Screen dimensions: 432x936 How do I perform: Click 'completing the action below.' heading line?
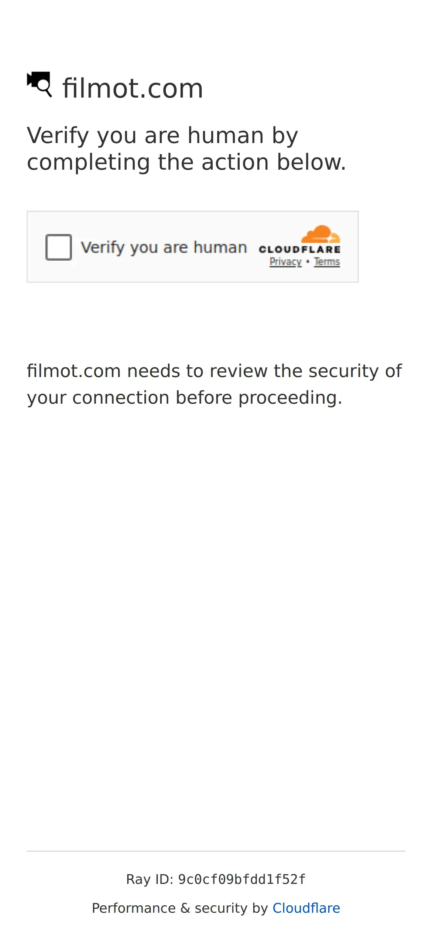186,162
